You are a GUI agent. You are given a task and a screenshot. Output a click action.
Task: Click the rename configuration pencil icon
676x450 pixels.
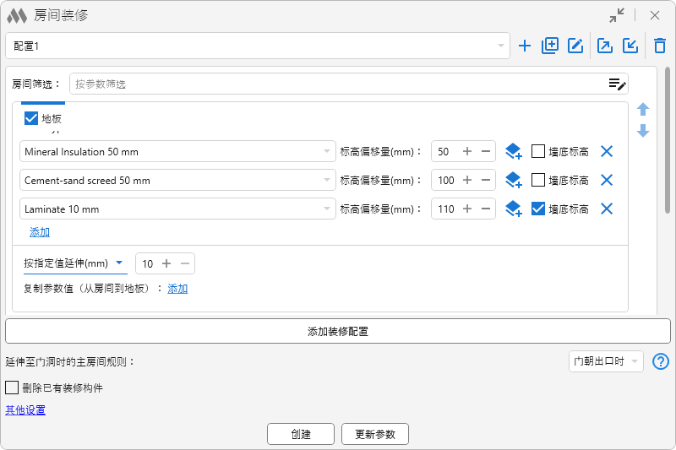(x=575, y=46)
